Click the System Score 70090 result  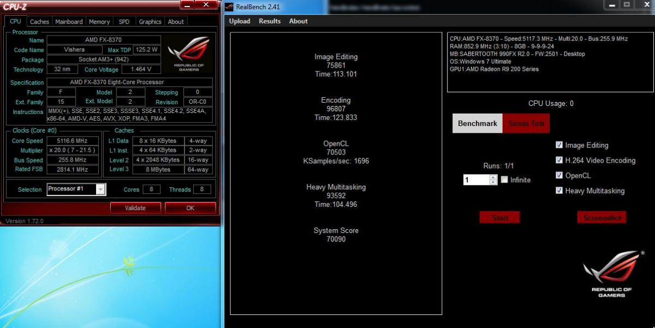[x=336, y=239]
